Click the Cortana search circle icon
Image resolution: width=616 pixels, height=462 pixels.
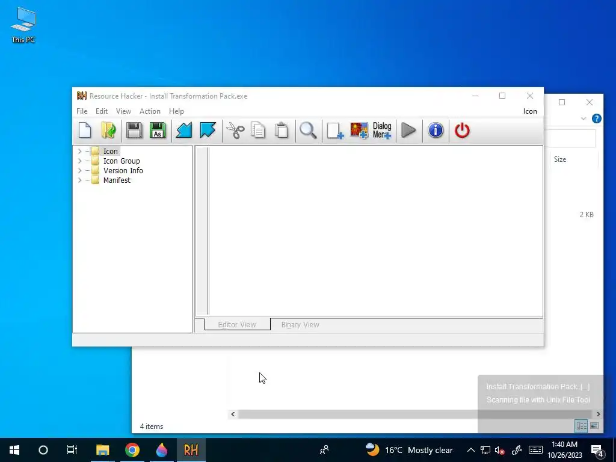click(43, 450)
